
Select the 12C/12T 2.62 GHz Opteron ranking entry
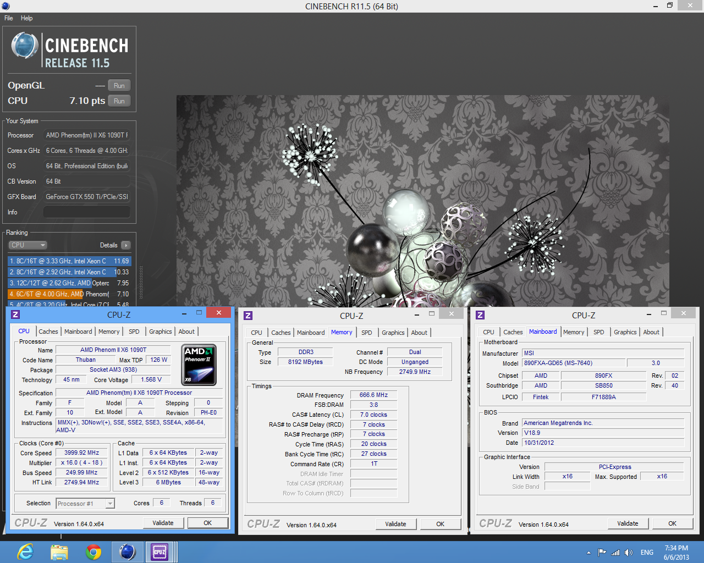click(69, 283)
